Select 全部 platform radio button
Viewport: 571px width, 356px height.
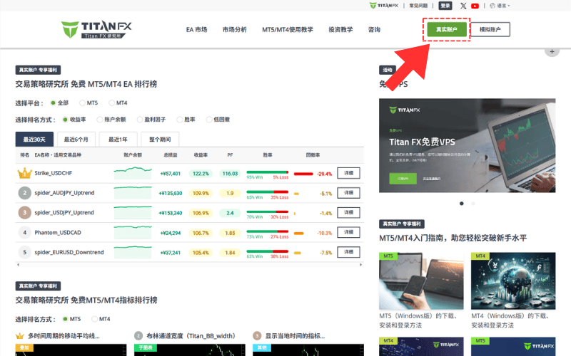[x=53, y=103]
